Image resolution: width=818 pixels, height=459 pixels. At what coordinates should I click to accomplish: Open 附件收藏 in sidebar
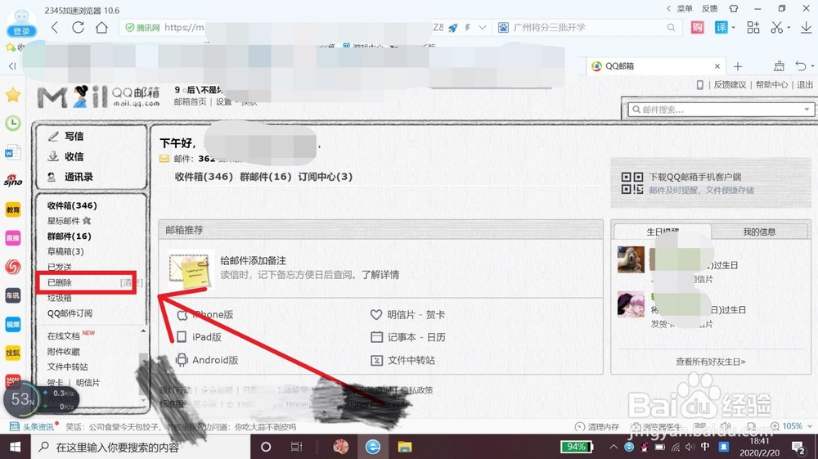click(x=64, y=352)
